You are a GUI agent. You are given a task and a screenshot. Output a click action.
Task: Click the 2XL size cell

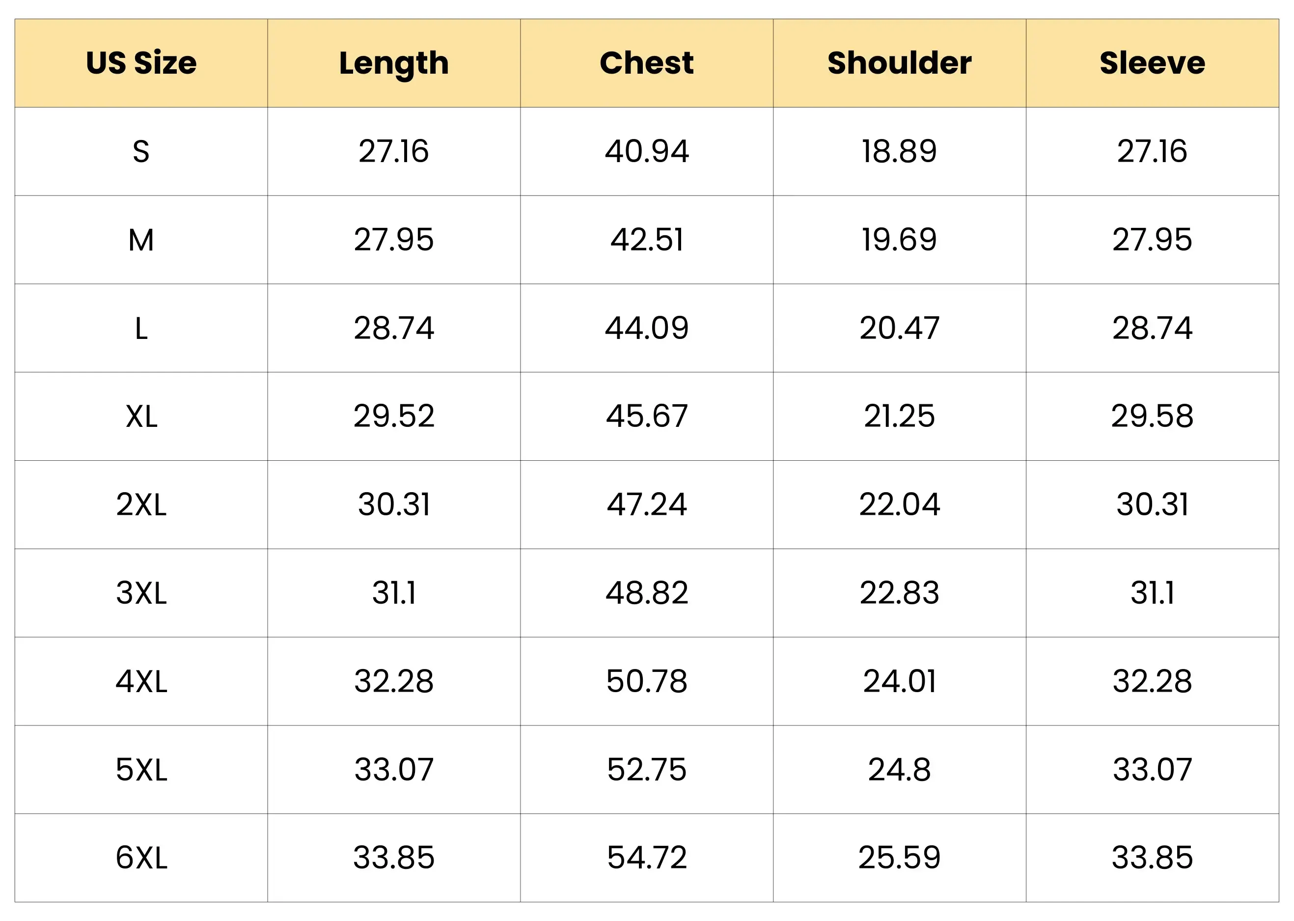tap(141, 505)
